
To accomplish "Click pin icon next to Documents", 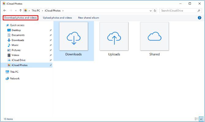I will tap(50, 35).
